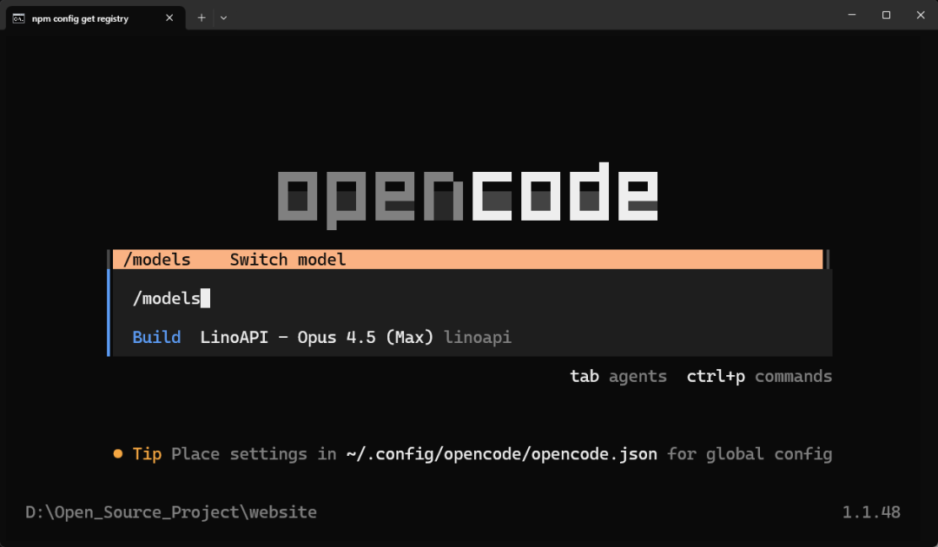Close the 'npm config get registry' tab
The width and height of the screenshot is (938, 547).
(x=169, y=18)
